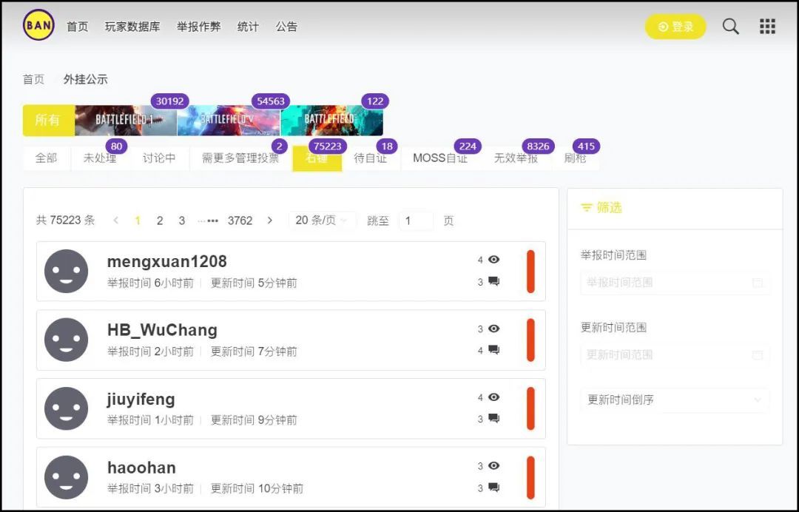Viewport: 799px width, 512px height.
Task: Switch to 需更多管理投票 tab
Action: (x=240, y=158)
